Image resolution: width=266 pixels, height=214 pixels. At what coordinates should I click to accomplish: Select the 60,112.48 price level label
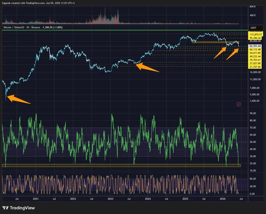pos(255,50)
